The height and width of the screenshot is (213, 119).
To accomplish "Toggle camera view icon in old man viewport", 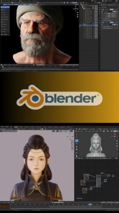I will (x=78, y=17).
